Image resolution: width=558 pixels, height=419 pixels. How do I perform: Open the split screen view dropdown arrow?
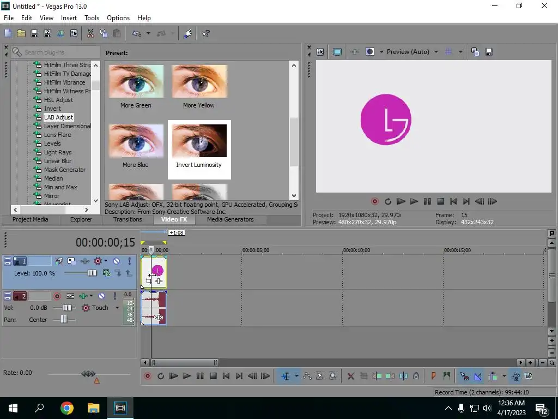(x=381, y=52)
